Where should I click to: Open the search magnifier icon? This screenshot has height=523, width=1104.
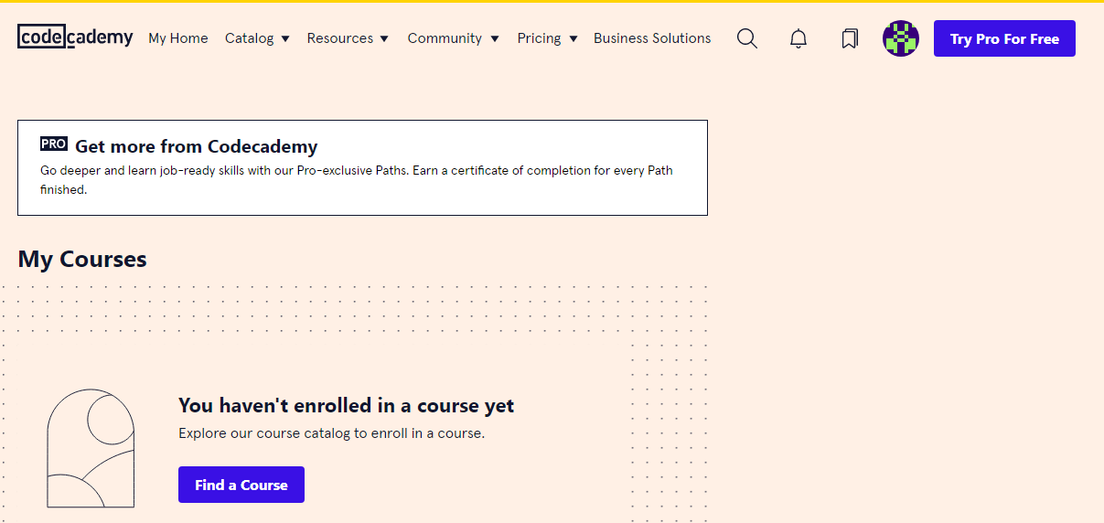point(747,38)
